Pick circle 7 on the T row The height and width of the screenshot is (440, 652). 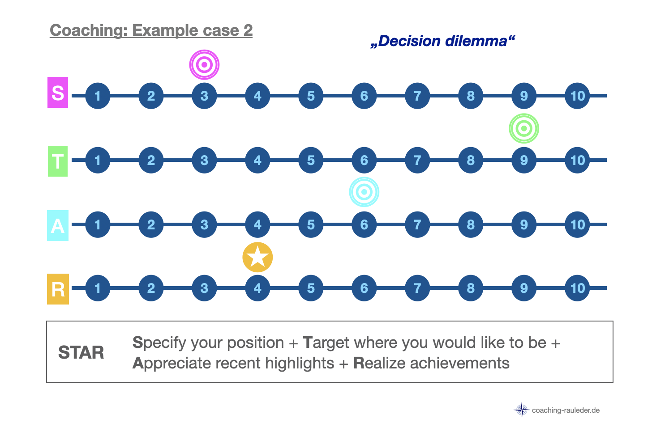click(417, 160)
